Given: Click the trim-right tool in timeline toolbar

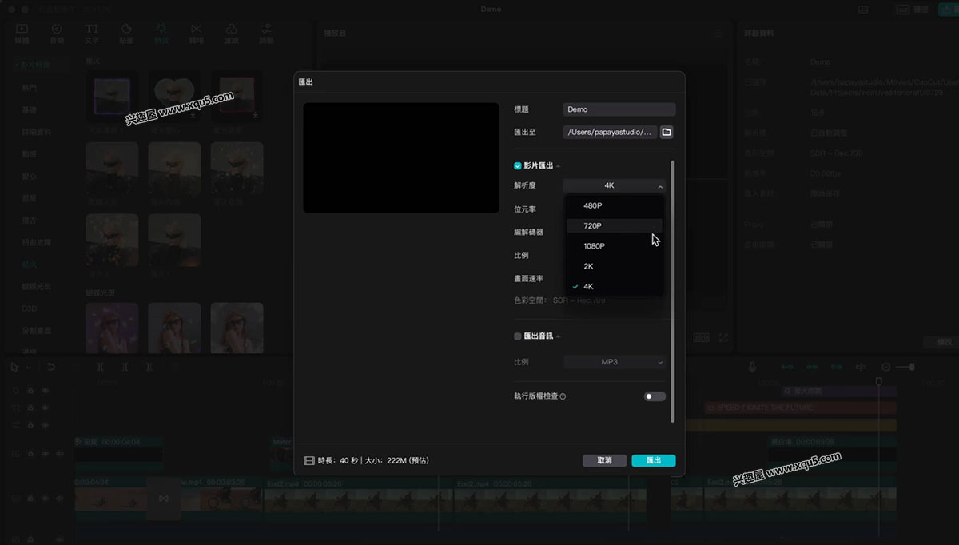Looking at the screenshot, I should tap(149, 367).
